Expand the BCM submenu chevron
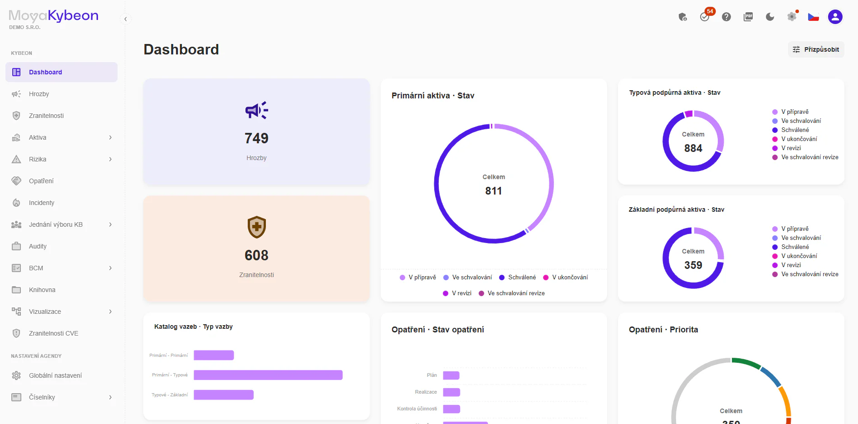Screen dimensions: 858x424 [110, 268]
